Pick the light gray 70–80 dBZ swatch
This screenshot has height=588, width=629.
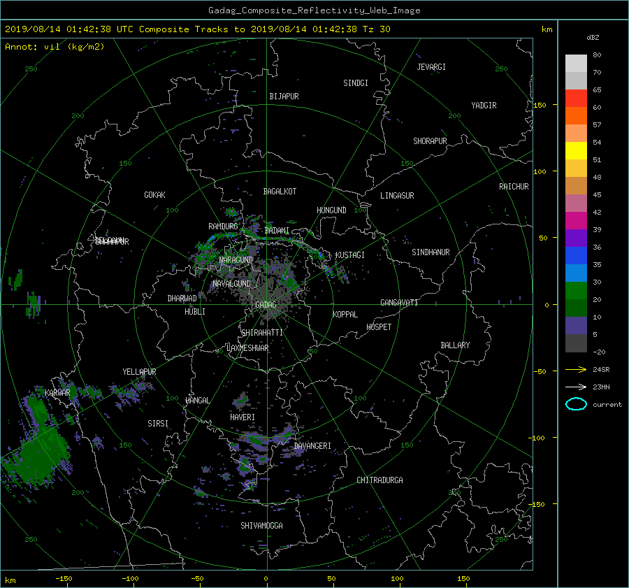576,63
